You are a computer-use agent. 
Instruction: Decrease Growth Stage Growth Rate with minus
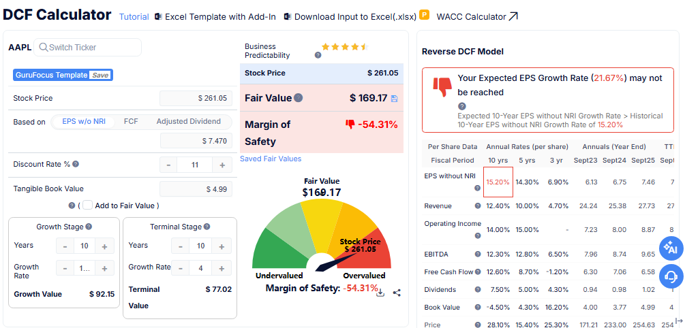point(65,268)
